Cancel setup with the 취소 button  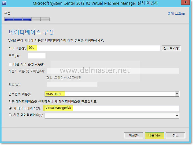click(175, 135)
